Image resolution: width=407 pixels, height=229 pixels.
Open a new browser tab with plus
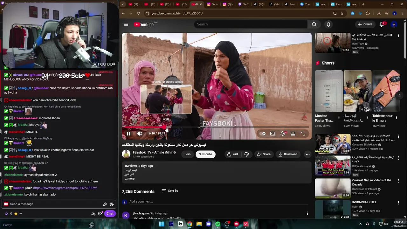pos(363,4)
